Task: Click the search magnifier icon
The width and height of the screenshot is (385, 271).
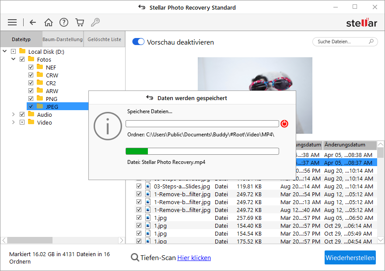Action: pyautogui.click(x=371, y=42)
